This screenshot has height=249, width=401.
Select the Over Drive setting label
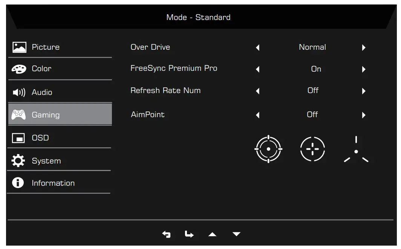(x=150, y=47)
